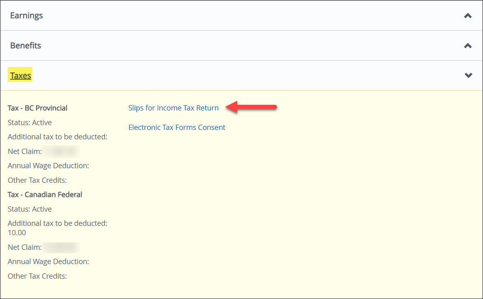Click Status: Active under Canadian Federal

[x=30, y=209]
